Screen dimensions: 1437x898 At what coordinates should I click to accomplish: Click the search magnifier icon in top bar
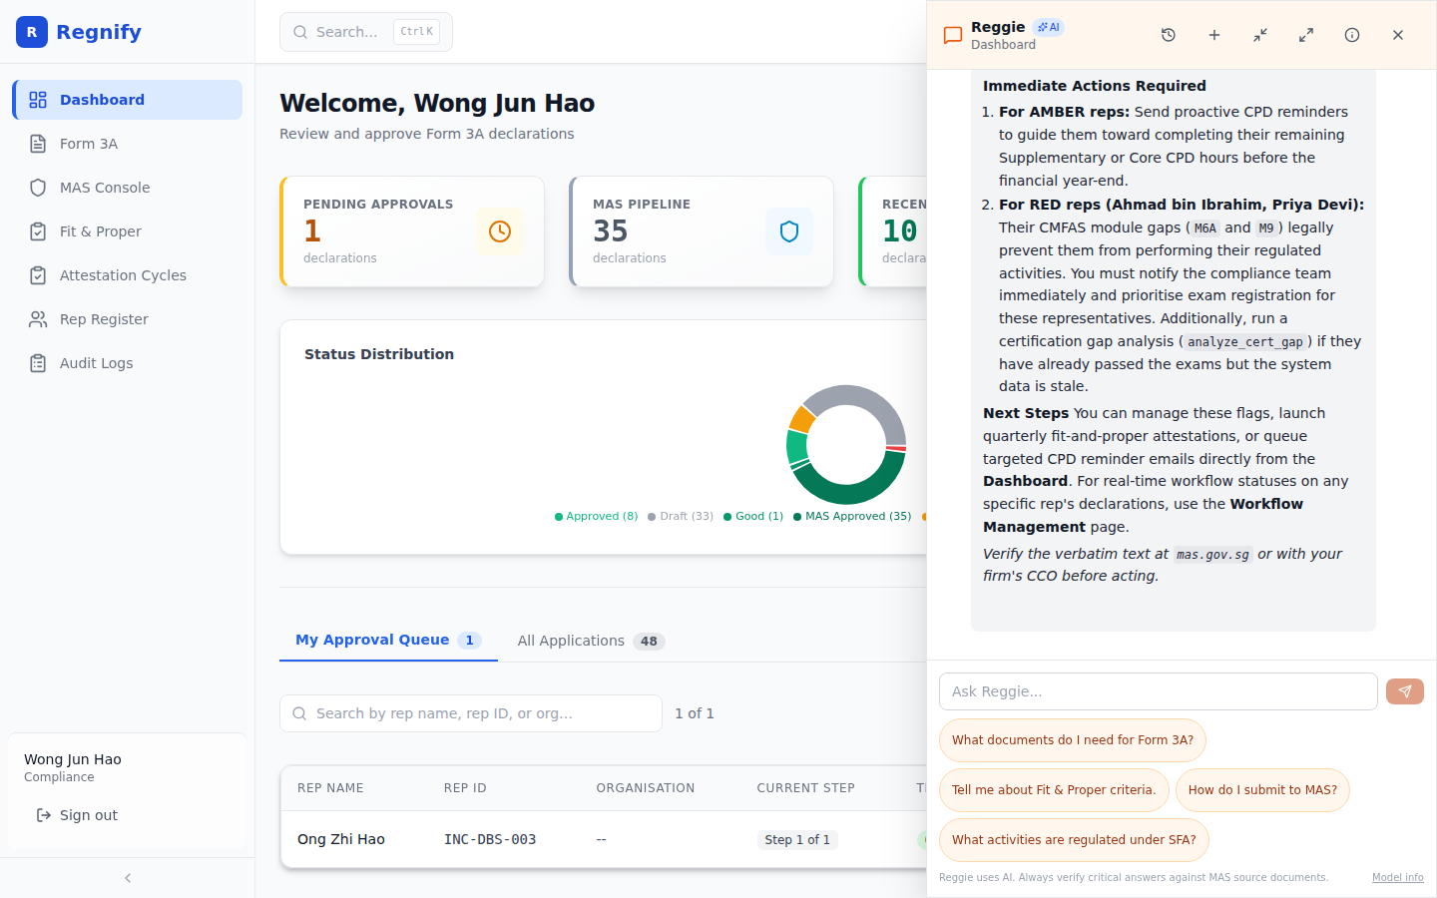coord(300,32)
